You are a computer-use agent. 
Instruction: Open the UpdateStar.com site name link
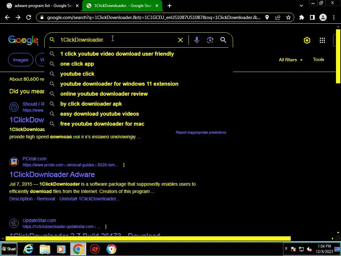coord(39,220)
